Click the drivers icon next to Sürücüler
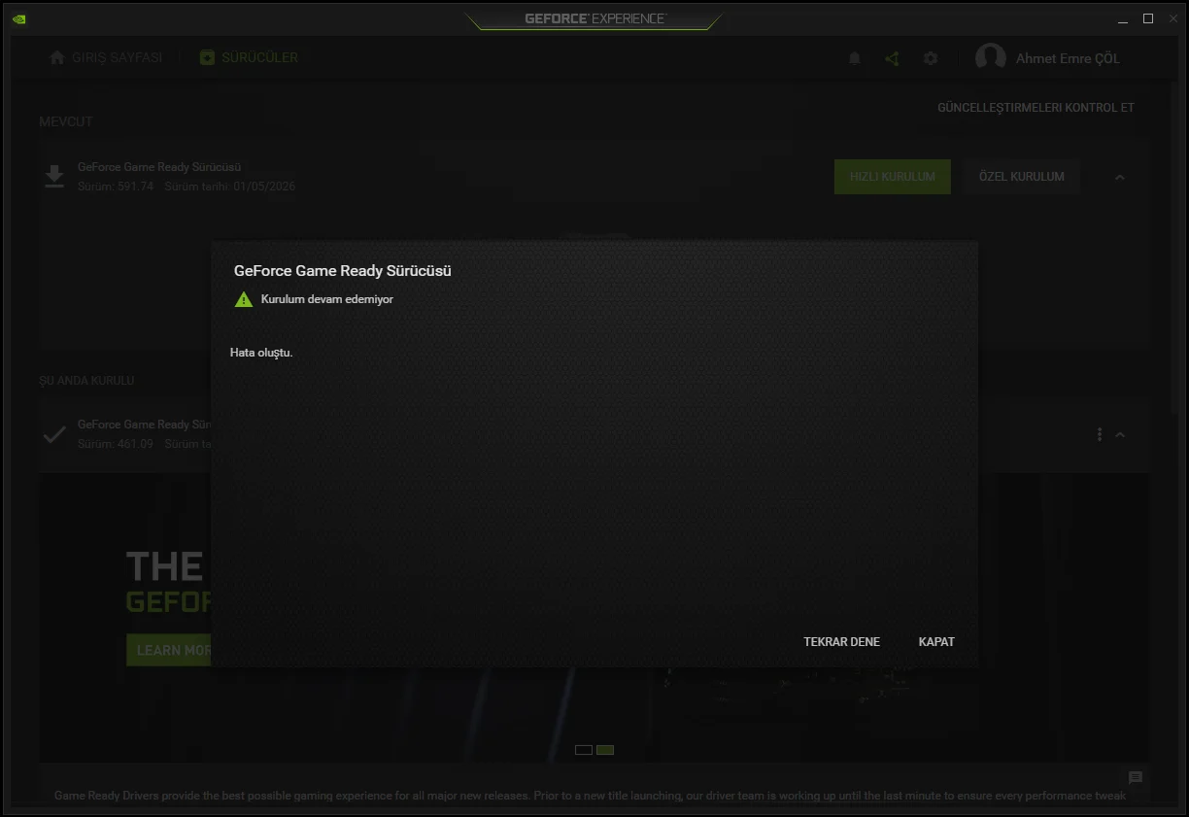The height and width of the screenshot is (817, 1189). click(x=207, y=57)
